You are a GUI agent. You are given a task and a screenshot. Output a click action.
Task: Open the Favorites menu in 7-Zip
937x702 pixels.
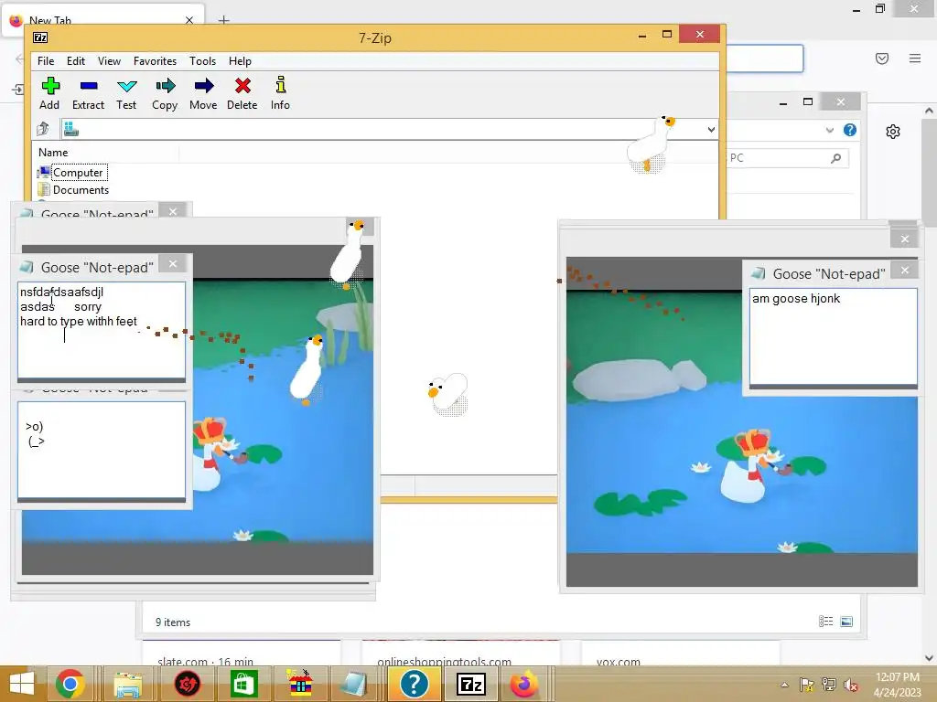tap(155, 61)
